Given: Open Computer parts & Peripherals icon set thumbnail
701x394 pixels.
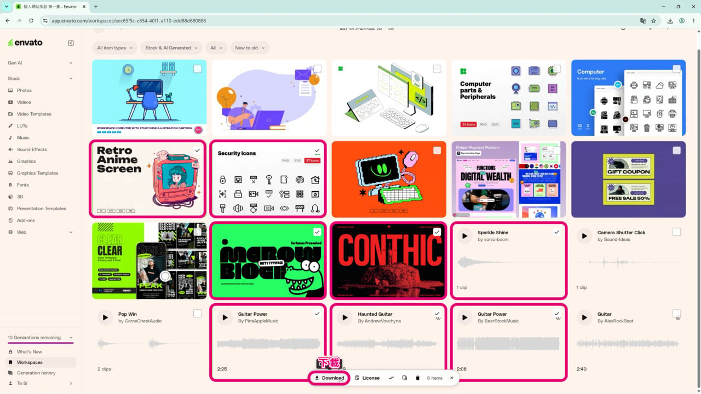Looking at the screenshot, I should click(x=508, y=97).
